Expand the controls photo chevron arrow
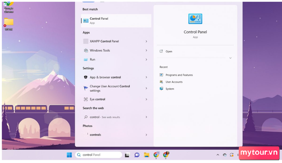The width and height of the screenshot is (282, 163). (x=146, y=135)
